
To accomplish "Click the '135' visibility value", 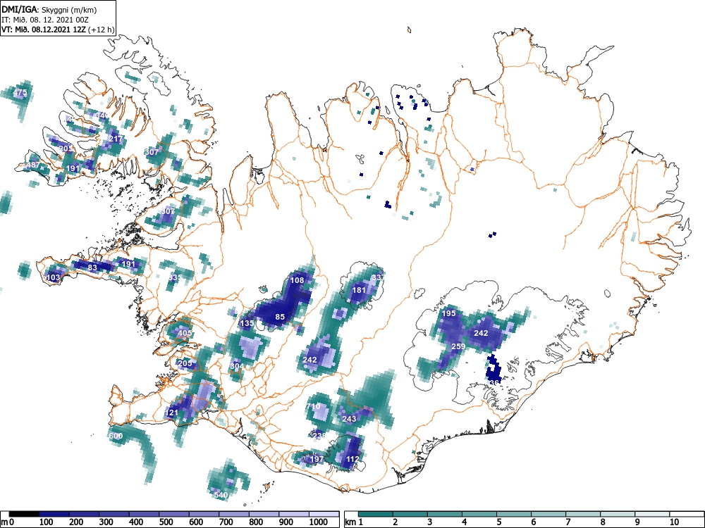I will click(247, 323).
